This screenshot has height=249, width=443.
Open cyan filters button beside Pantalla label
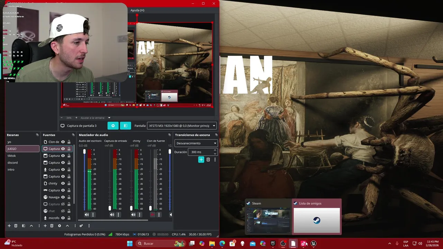click(125, 126)
